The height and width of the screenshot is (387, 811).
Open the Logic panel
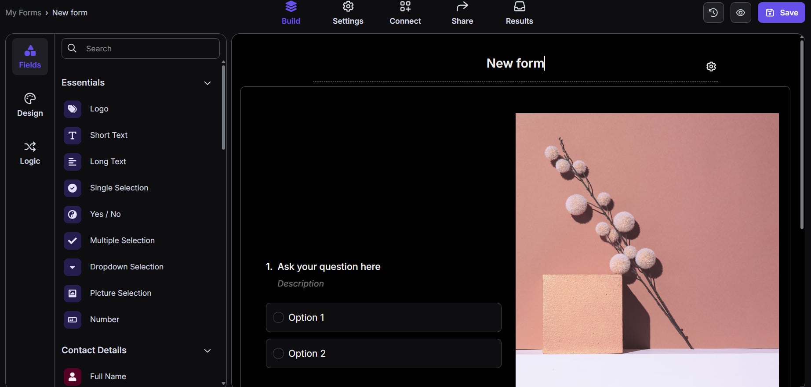[30, 153]
